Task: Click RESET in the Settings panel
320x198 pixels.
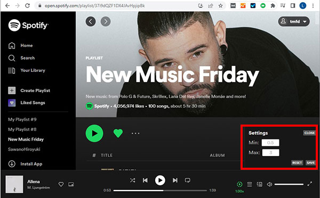Action: coord(297,162)
